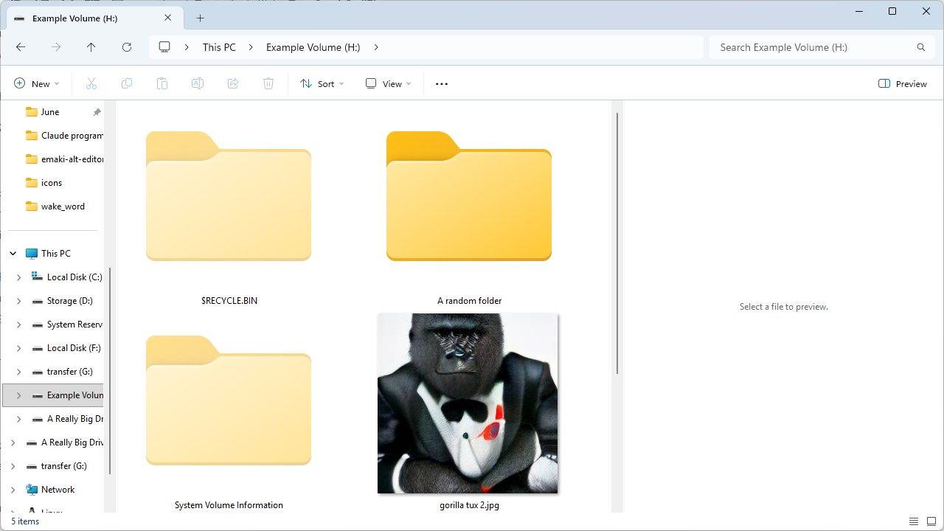
Task: Go back to the previous folder
Action: 21,47
